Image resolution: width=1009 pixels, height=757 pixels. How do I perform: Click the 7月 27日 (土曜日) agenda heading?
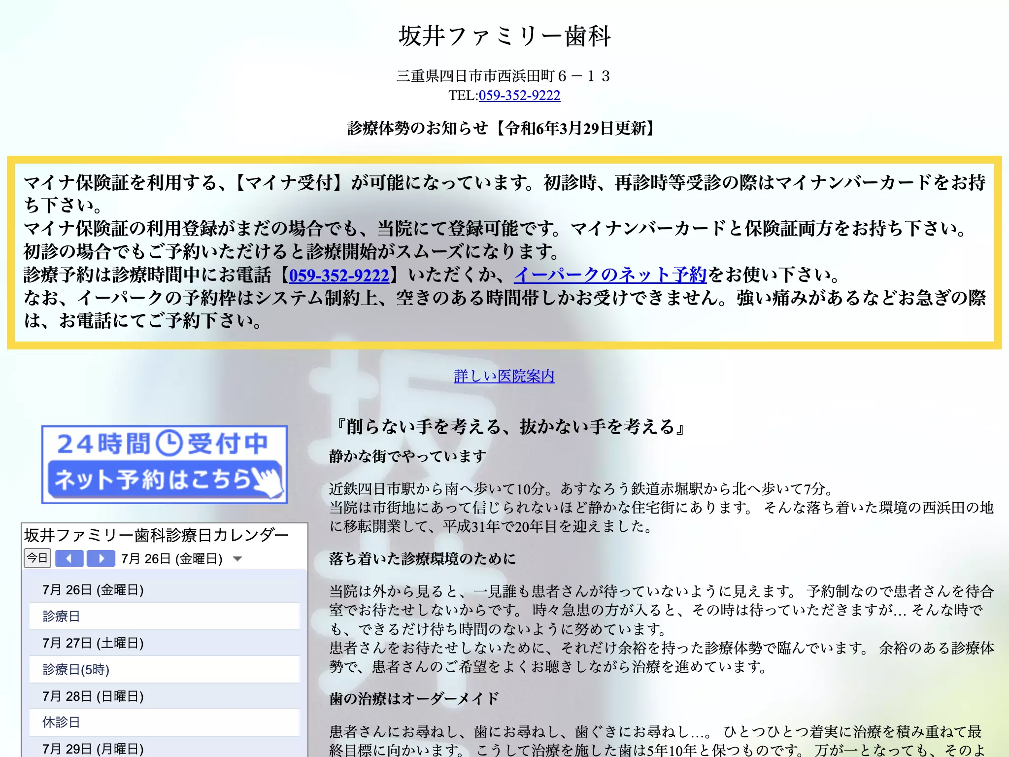93,643
